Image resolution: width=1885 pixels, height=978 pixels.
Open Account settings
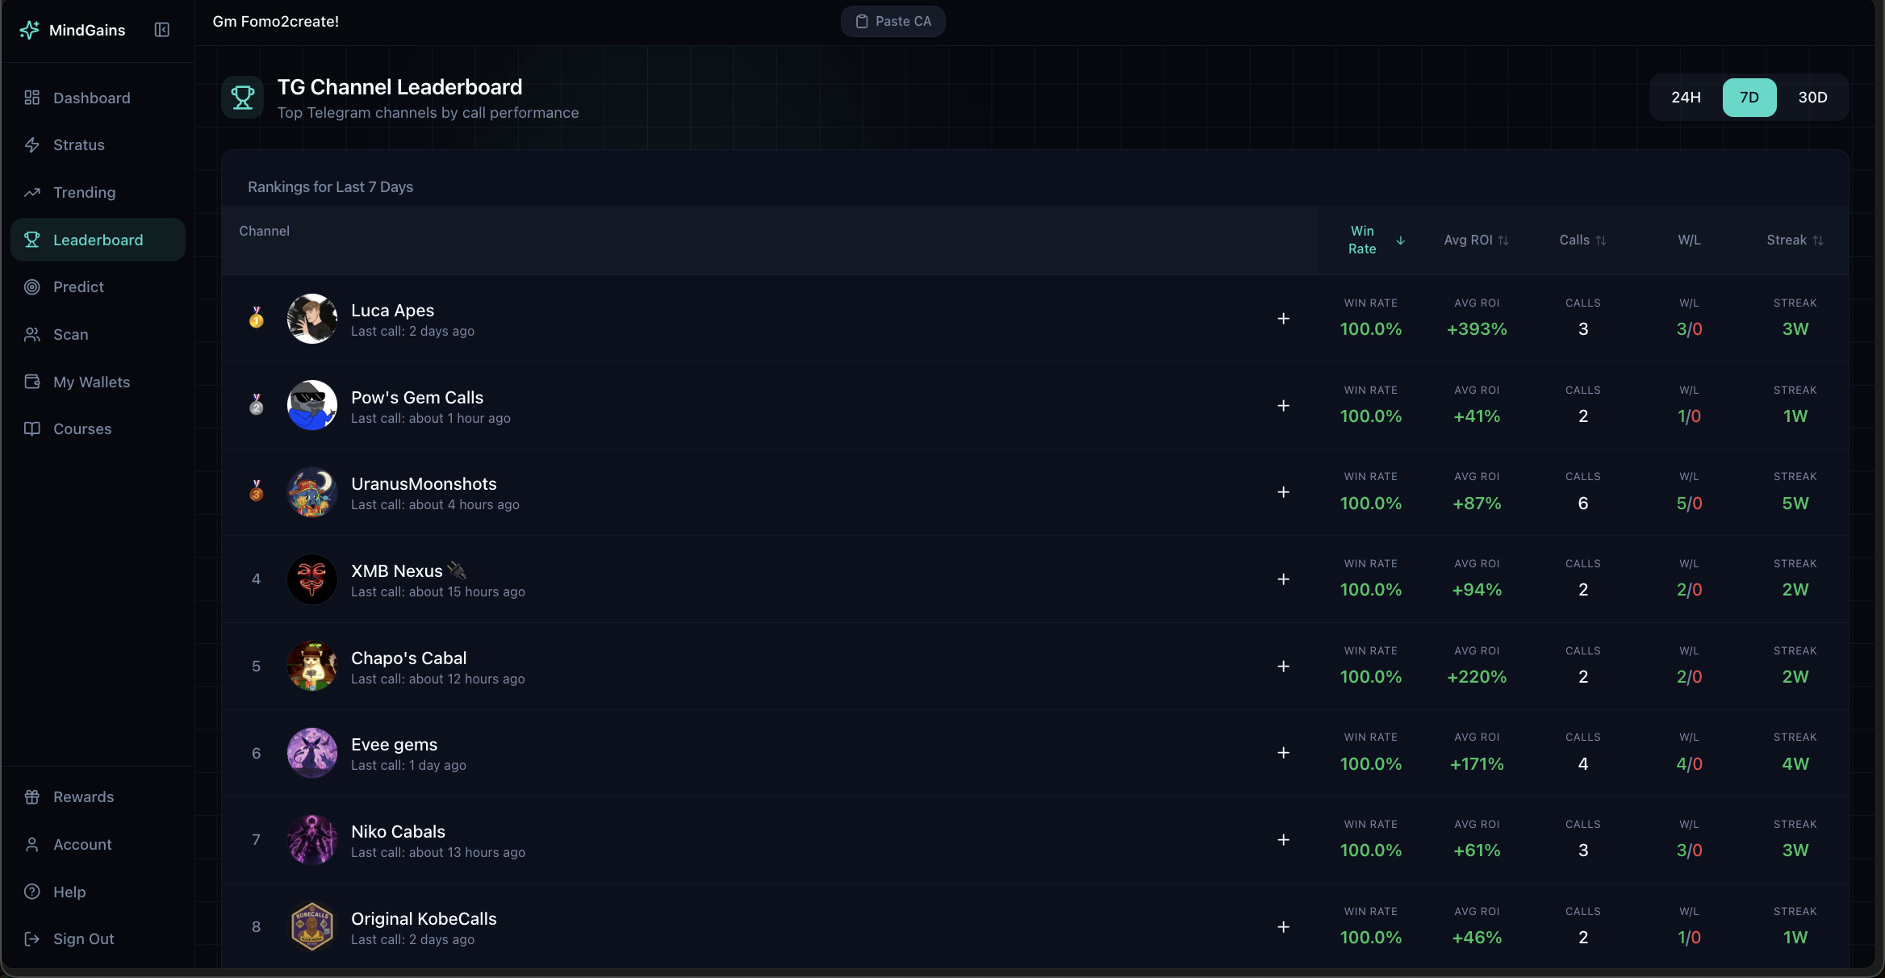(82, 844)
